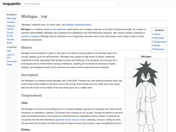
Task: Go to Contents in navigation sidebar
Action: point(11,22)
